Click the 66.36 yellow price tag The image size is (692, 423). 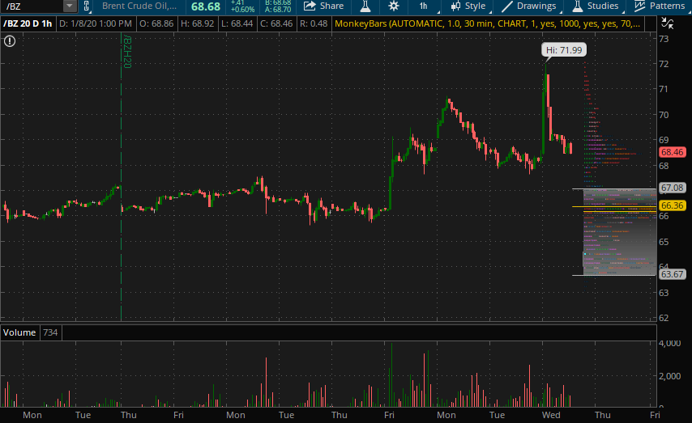click(x=672, y=205)
